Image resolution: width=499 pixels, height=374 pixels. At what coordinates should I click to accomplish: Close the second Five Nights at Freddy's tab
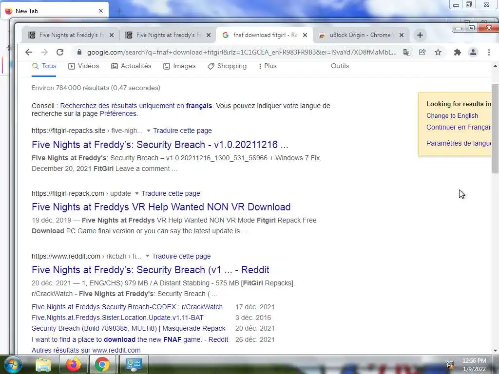coord(209,35)
